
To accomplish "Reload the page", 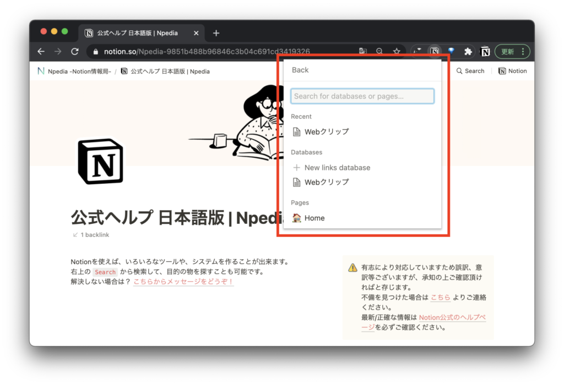I will tap(74, 51).
